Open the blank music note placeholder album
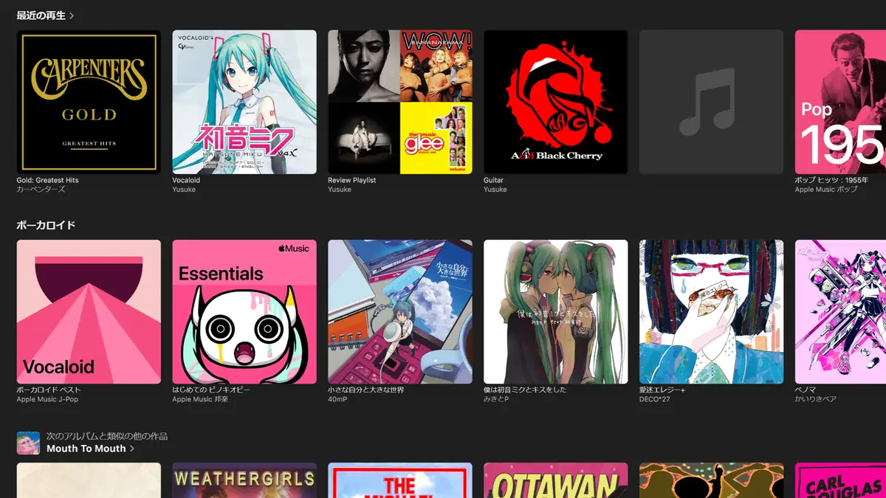The width and height of the screenshot is (886, 498). click(710, 102)
